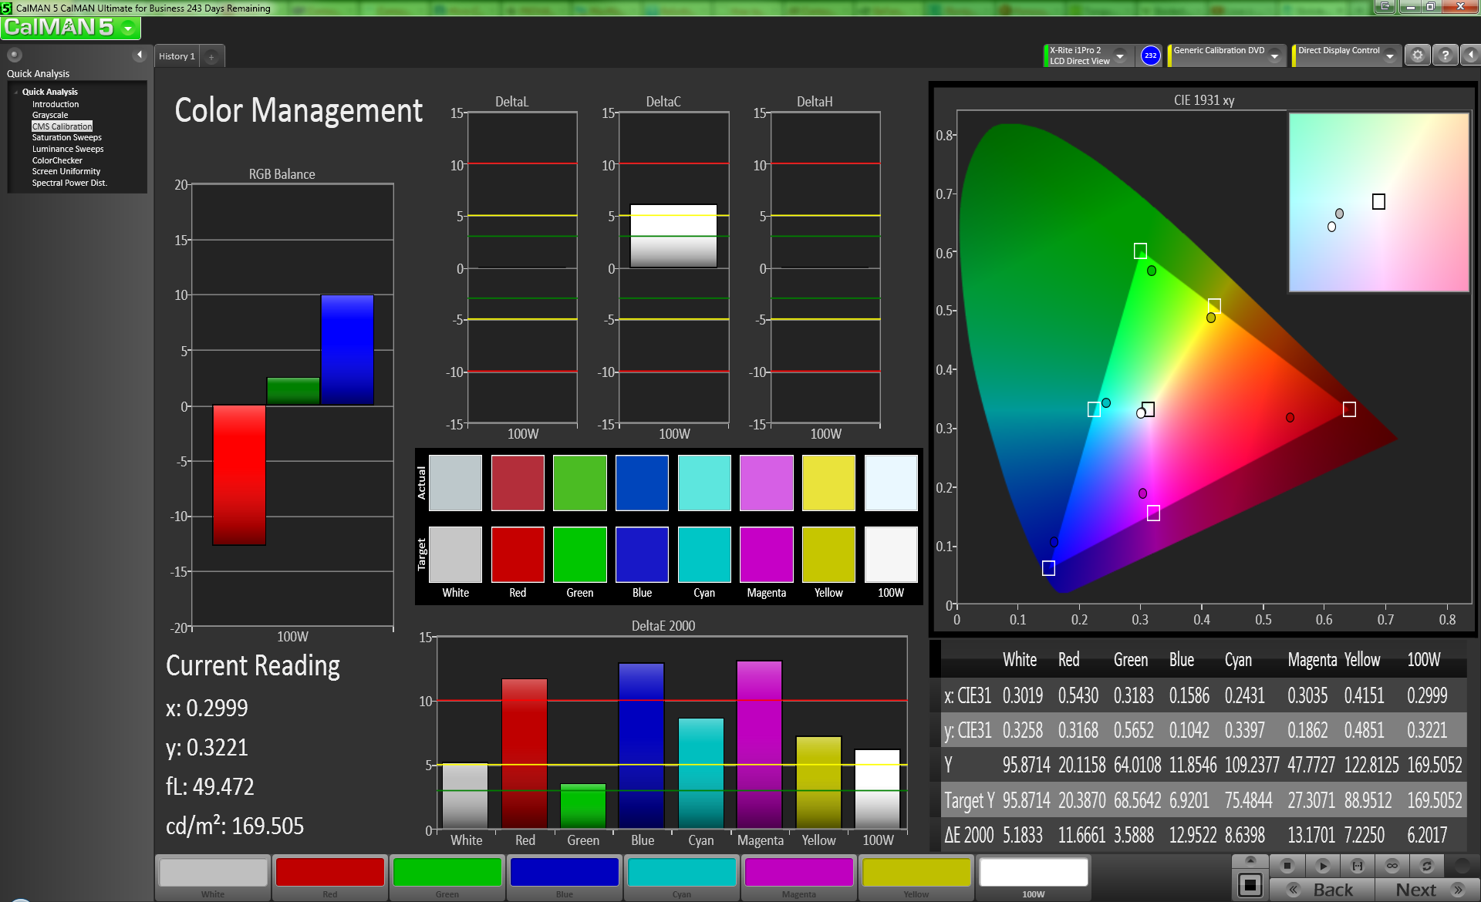Screen dimensions: 1481x902
Task: Click the blue bar in RGB Balance chart
Action: 347,350
